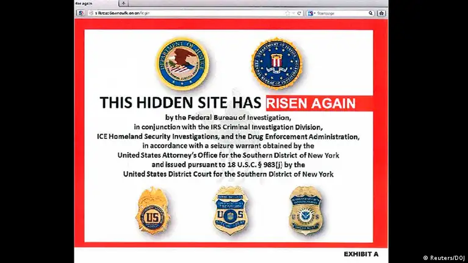The height and width of the screenshot is (263, 468).
Task: Click the S extension icon left of address bar
Action: [x=81, y=13]
